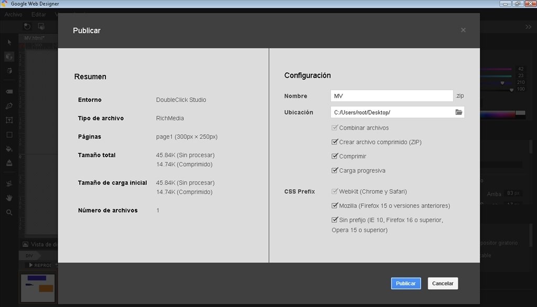The image size is (537, 307).
Task: Click the Resumen heading
Action: click(90, 76)
